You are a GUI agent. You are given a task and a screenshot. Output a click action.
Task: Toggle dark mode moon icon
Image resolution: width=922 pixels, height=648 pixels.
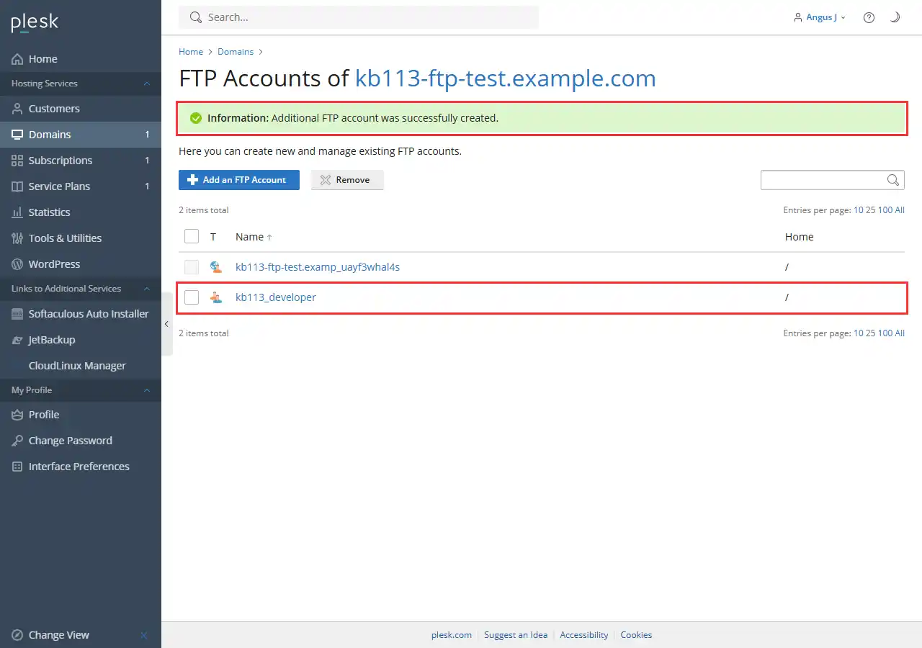coord(895,17)
